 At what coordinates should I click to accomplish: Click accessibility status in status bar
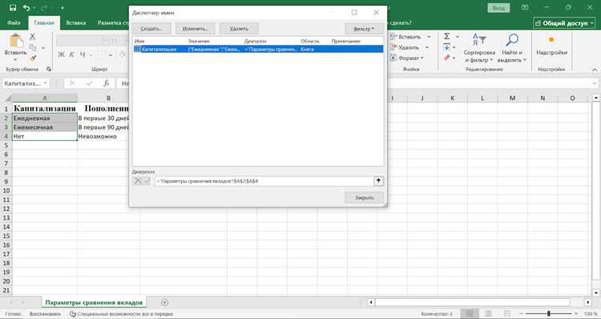click(x=121, y=314)
